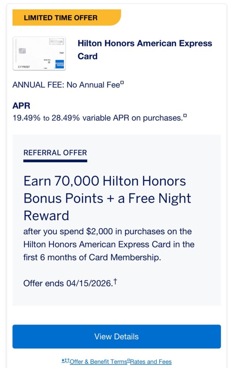Click the No Annual Fee text

coord(93,85)
